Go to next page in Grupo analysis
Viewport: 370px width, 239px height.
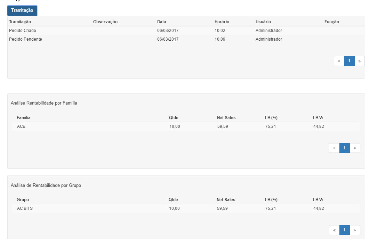pos(355,230)
